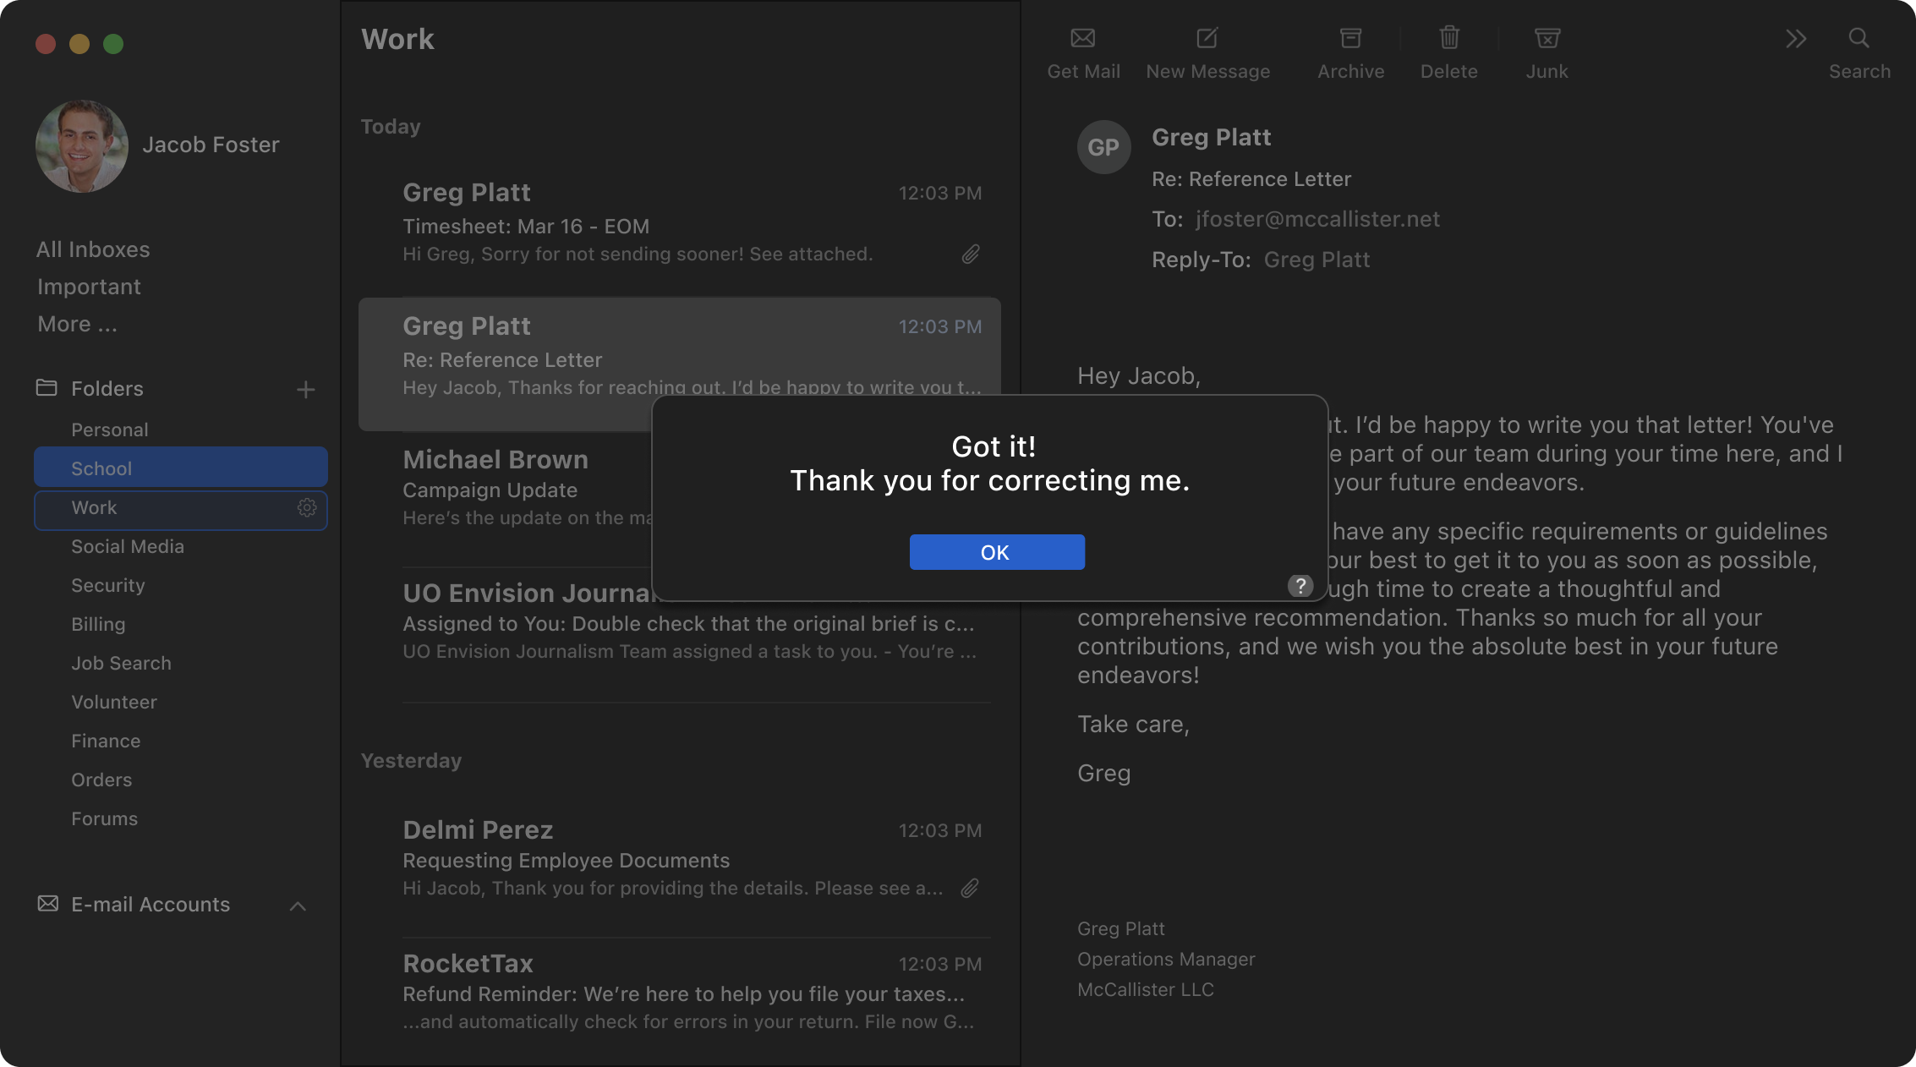Click the Delete trash icon
This screenshot has width=1916, height=1067.
pos(1448,39)
